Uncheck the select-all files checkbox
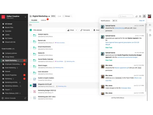This screenshot has height=115, width=153. tap(31, 30)
